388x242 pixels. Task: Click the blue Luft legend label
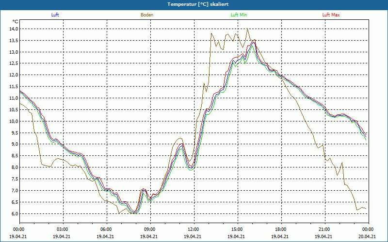(x=55, y=15)
